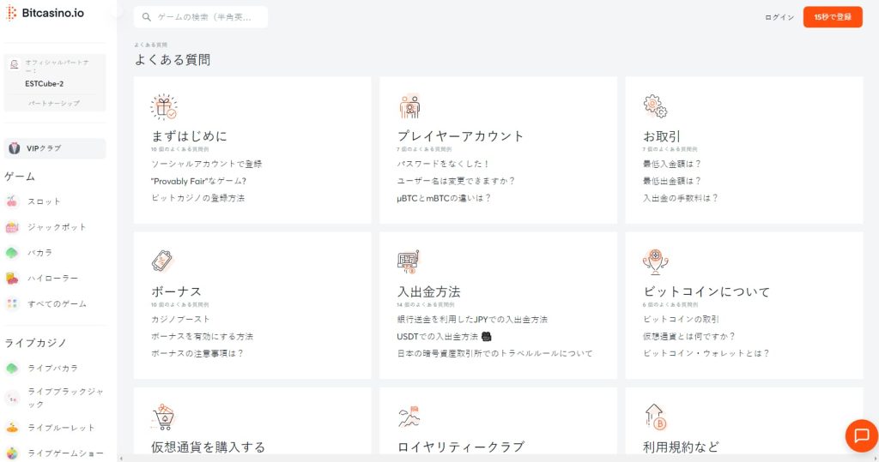The height and width of the screenshot is (462, 879).
Task: Open the パスワードをなくした！ question
Action: 443,163
